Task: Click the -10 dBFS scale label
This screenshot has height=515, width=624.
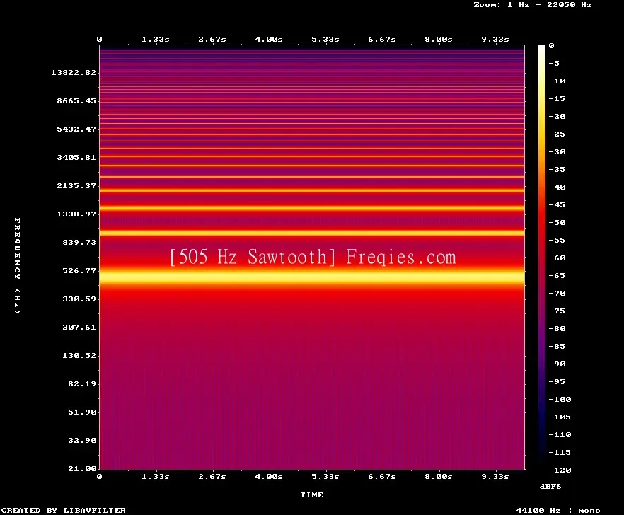Action: 557,81
